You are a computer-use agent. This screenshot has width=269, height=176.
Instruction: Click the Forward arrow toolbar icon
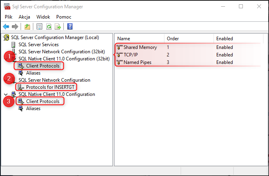pos(15,27)
